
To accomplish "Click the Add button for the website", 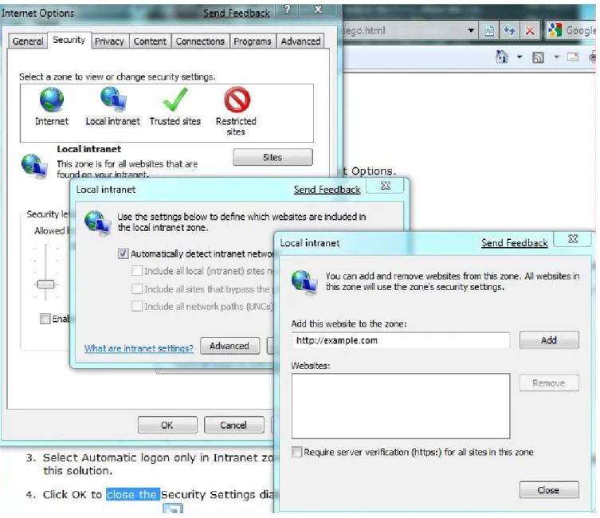I will 549,340.
